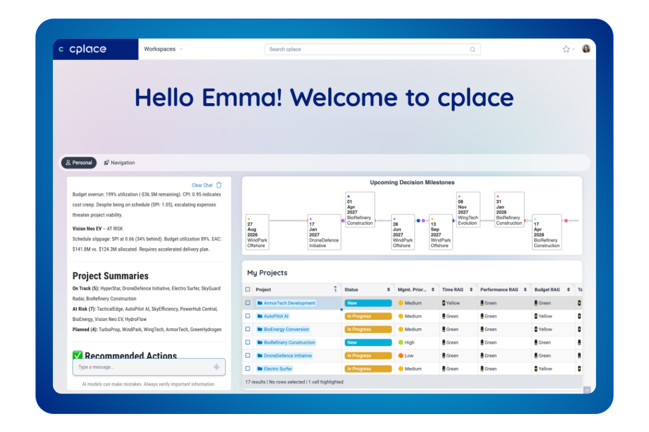Click the folder icon of ArmorTech Development
Viewport: 649px width, 432px height.
pos(260,303)
